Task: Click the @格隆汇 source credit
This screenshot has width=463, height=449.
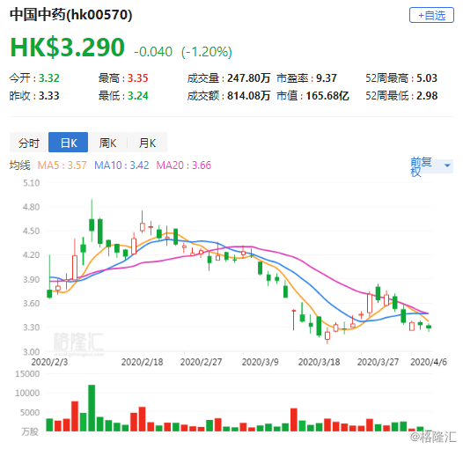Action: [433, 437]
